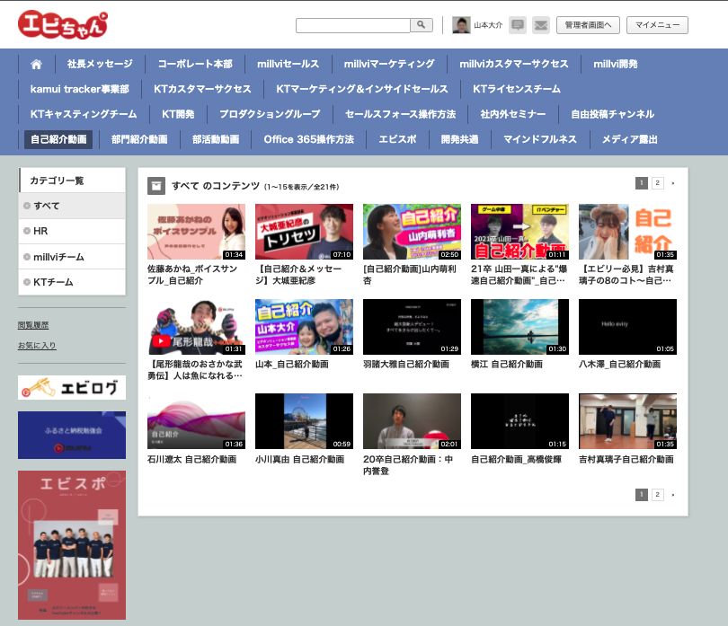This screenshot has width=728, height=626.
Task: Click the 管理者画面へ button
Action: (588, 25)
